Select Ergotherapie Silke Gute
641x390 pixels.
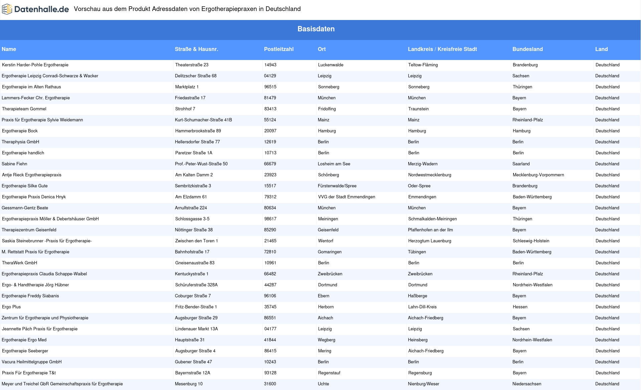coord(25,186)
